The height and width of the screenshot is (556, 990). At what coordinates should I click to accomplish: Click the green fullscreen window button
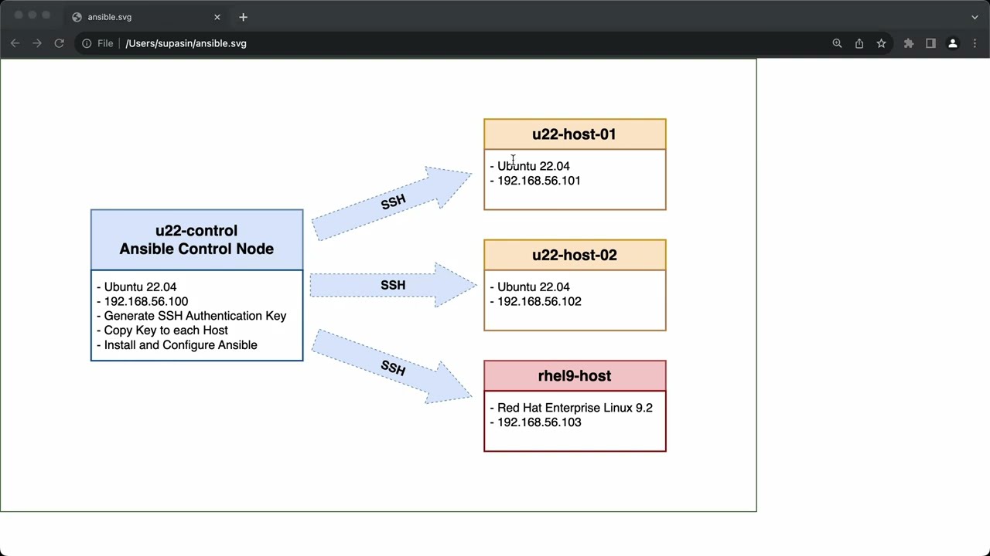(x=46, y=15)
